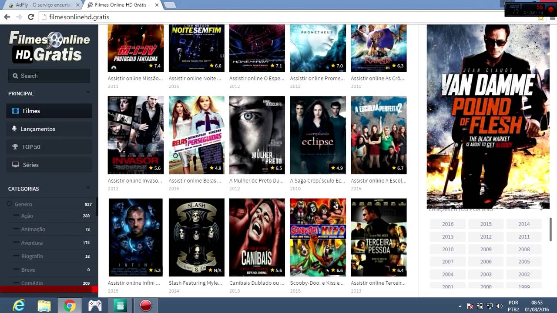Click the magnifier icon in search box
The height and width of the screenshot is (313, 557).
point(15,76)
